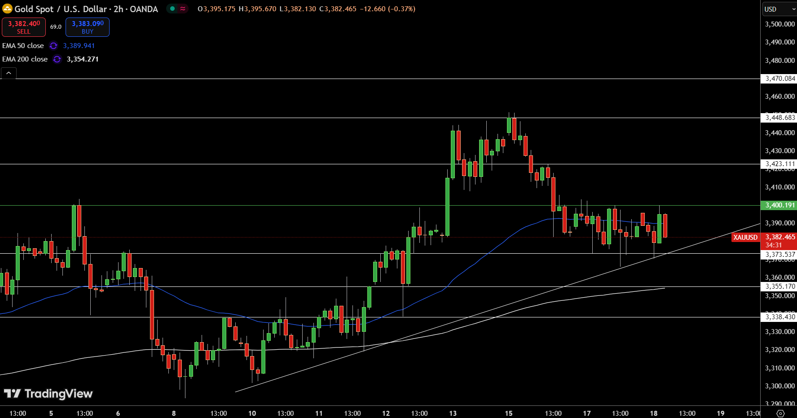Click the gold coin symbol logo
The width and height of the screenshot is (797, 418).
point(7,9)
